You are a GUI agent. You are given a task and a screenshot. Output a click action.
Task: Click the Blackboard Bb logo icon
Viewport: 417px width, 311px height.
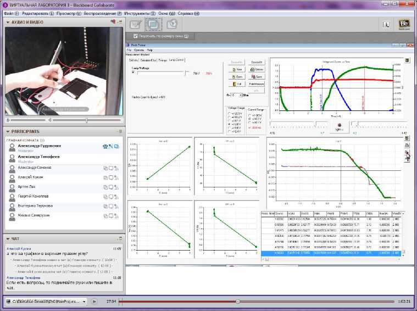[x=403, y=24]
